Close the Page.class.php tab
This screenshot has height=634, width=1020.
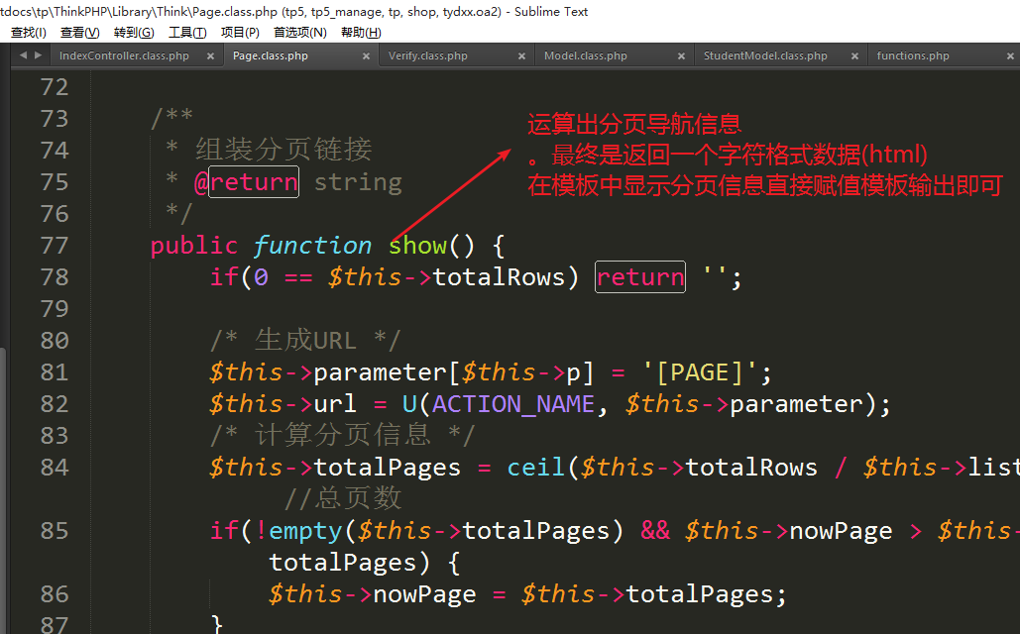click(367, 56)
